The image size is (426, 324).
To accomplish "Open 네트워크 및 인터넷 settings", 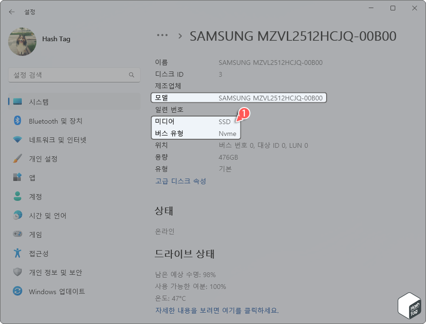I will click(74, 140).
